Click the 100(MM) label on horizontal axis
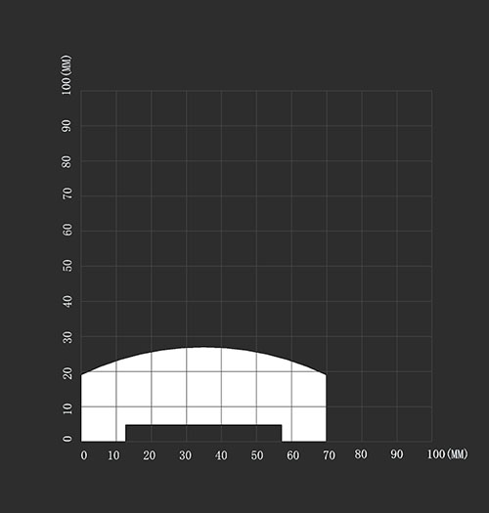 point(448,454)
